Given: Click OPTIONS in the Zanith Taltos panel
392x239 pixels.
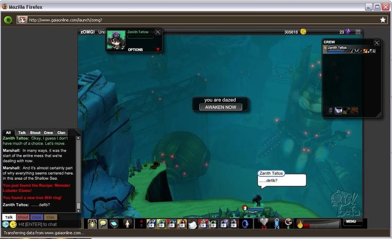Looking at the screenshot, I should click(x=135, y=50).
